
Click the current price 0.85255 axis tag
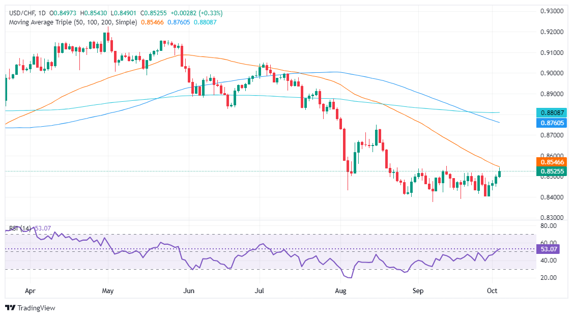(552, 171)
